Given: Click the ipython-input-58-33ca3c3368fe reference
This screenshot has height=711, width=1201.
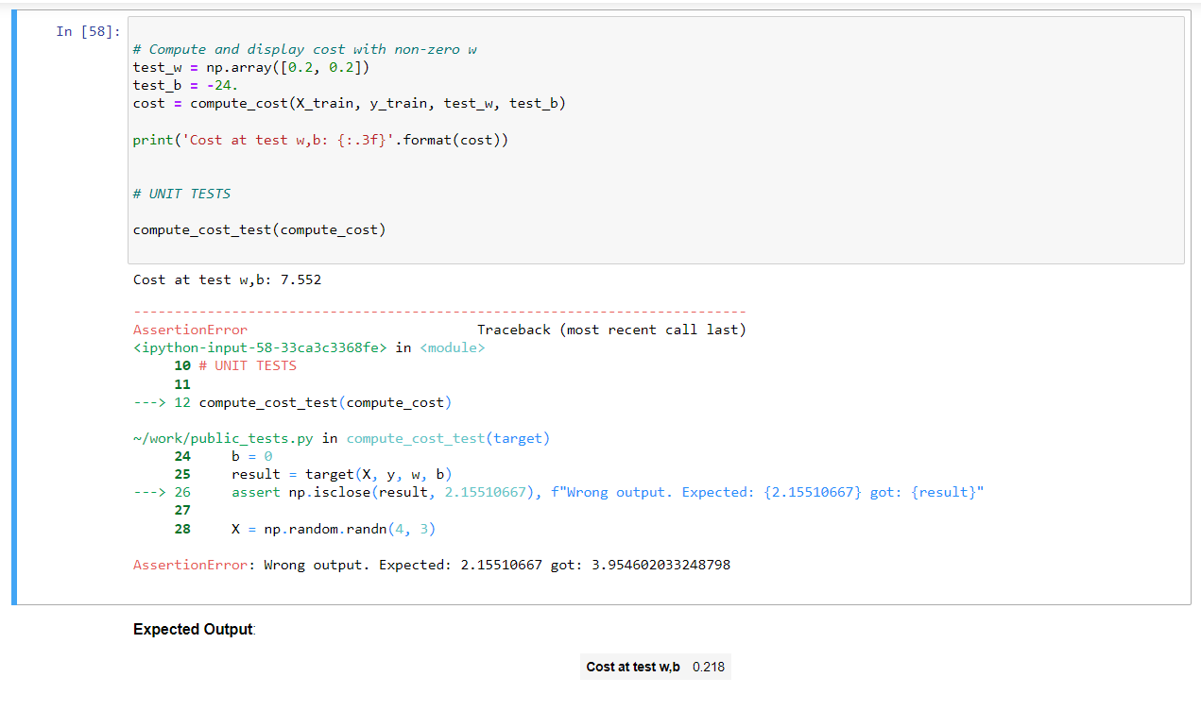Looking at the screenshot, I should click(x=260, y=347).
